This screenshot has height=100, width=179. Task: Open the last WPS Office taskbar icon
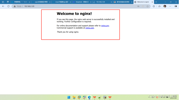point(110,97)
